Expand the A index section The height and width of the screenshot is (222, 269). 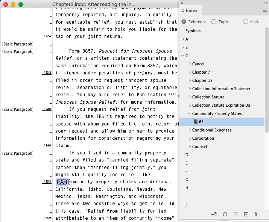183,39
